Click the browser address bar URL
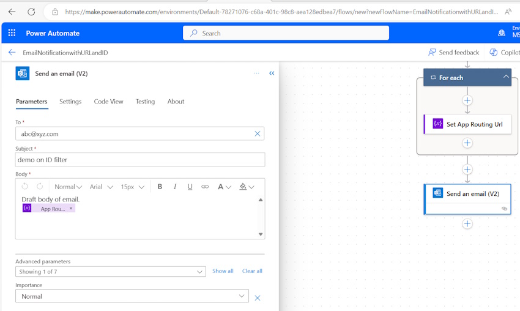The image size is (520, 311). click(x=281, y=12)
